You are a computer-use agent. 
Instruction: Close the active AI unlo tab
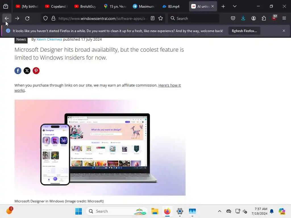point(213,7)
